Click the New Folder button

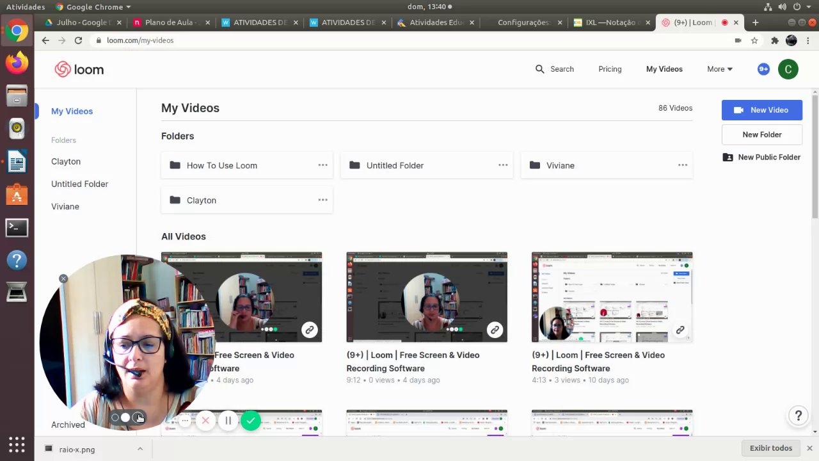coord(761,134)
